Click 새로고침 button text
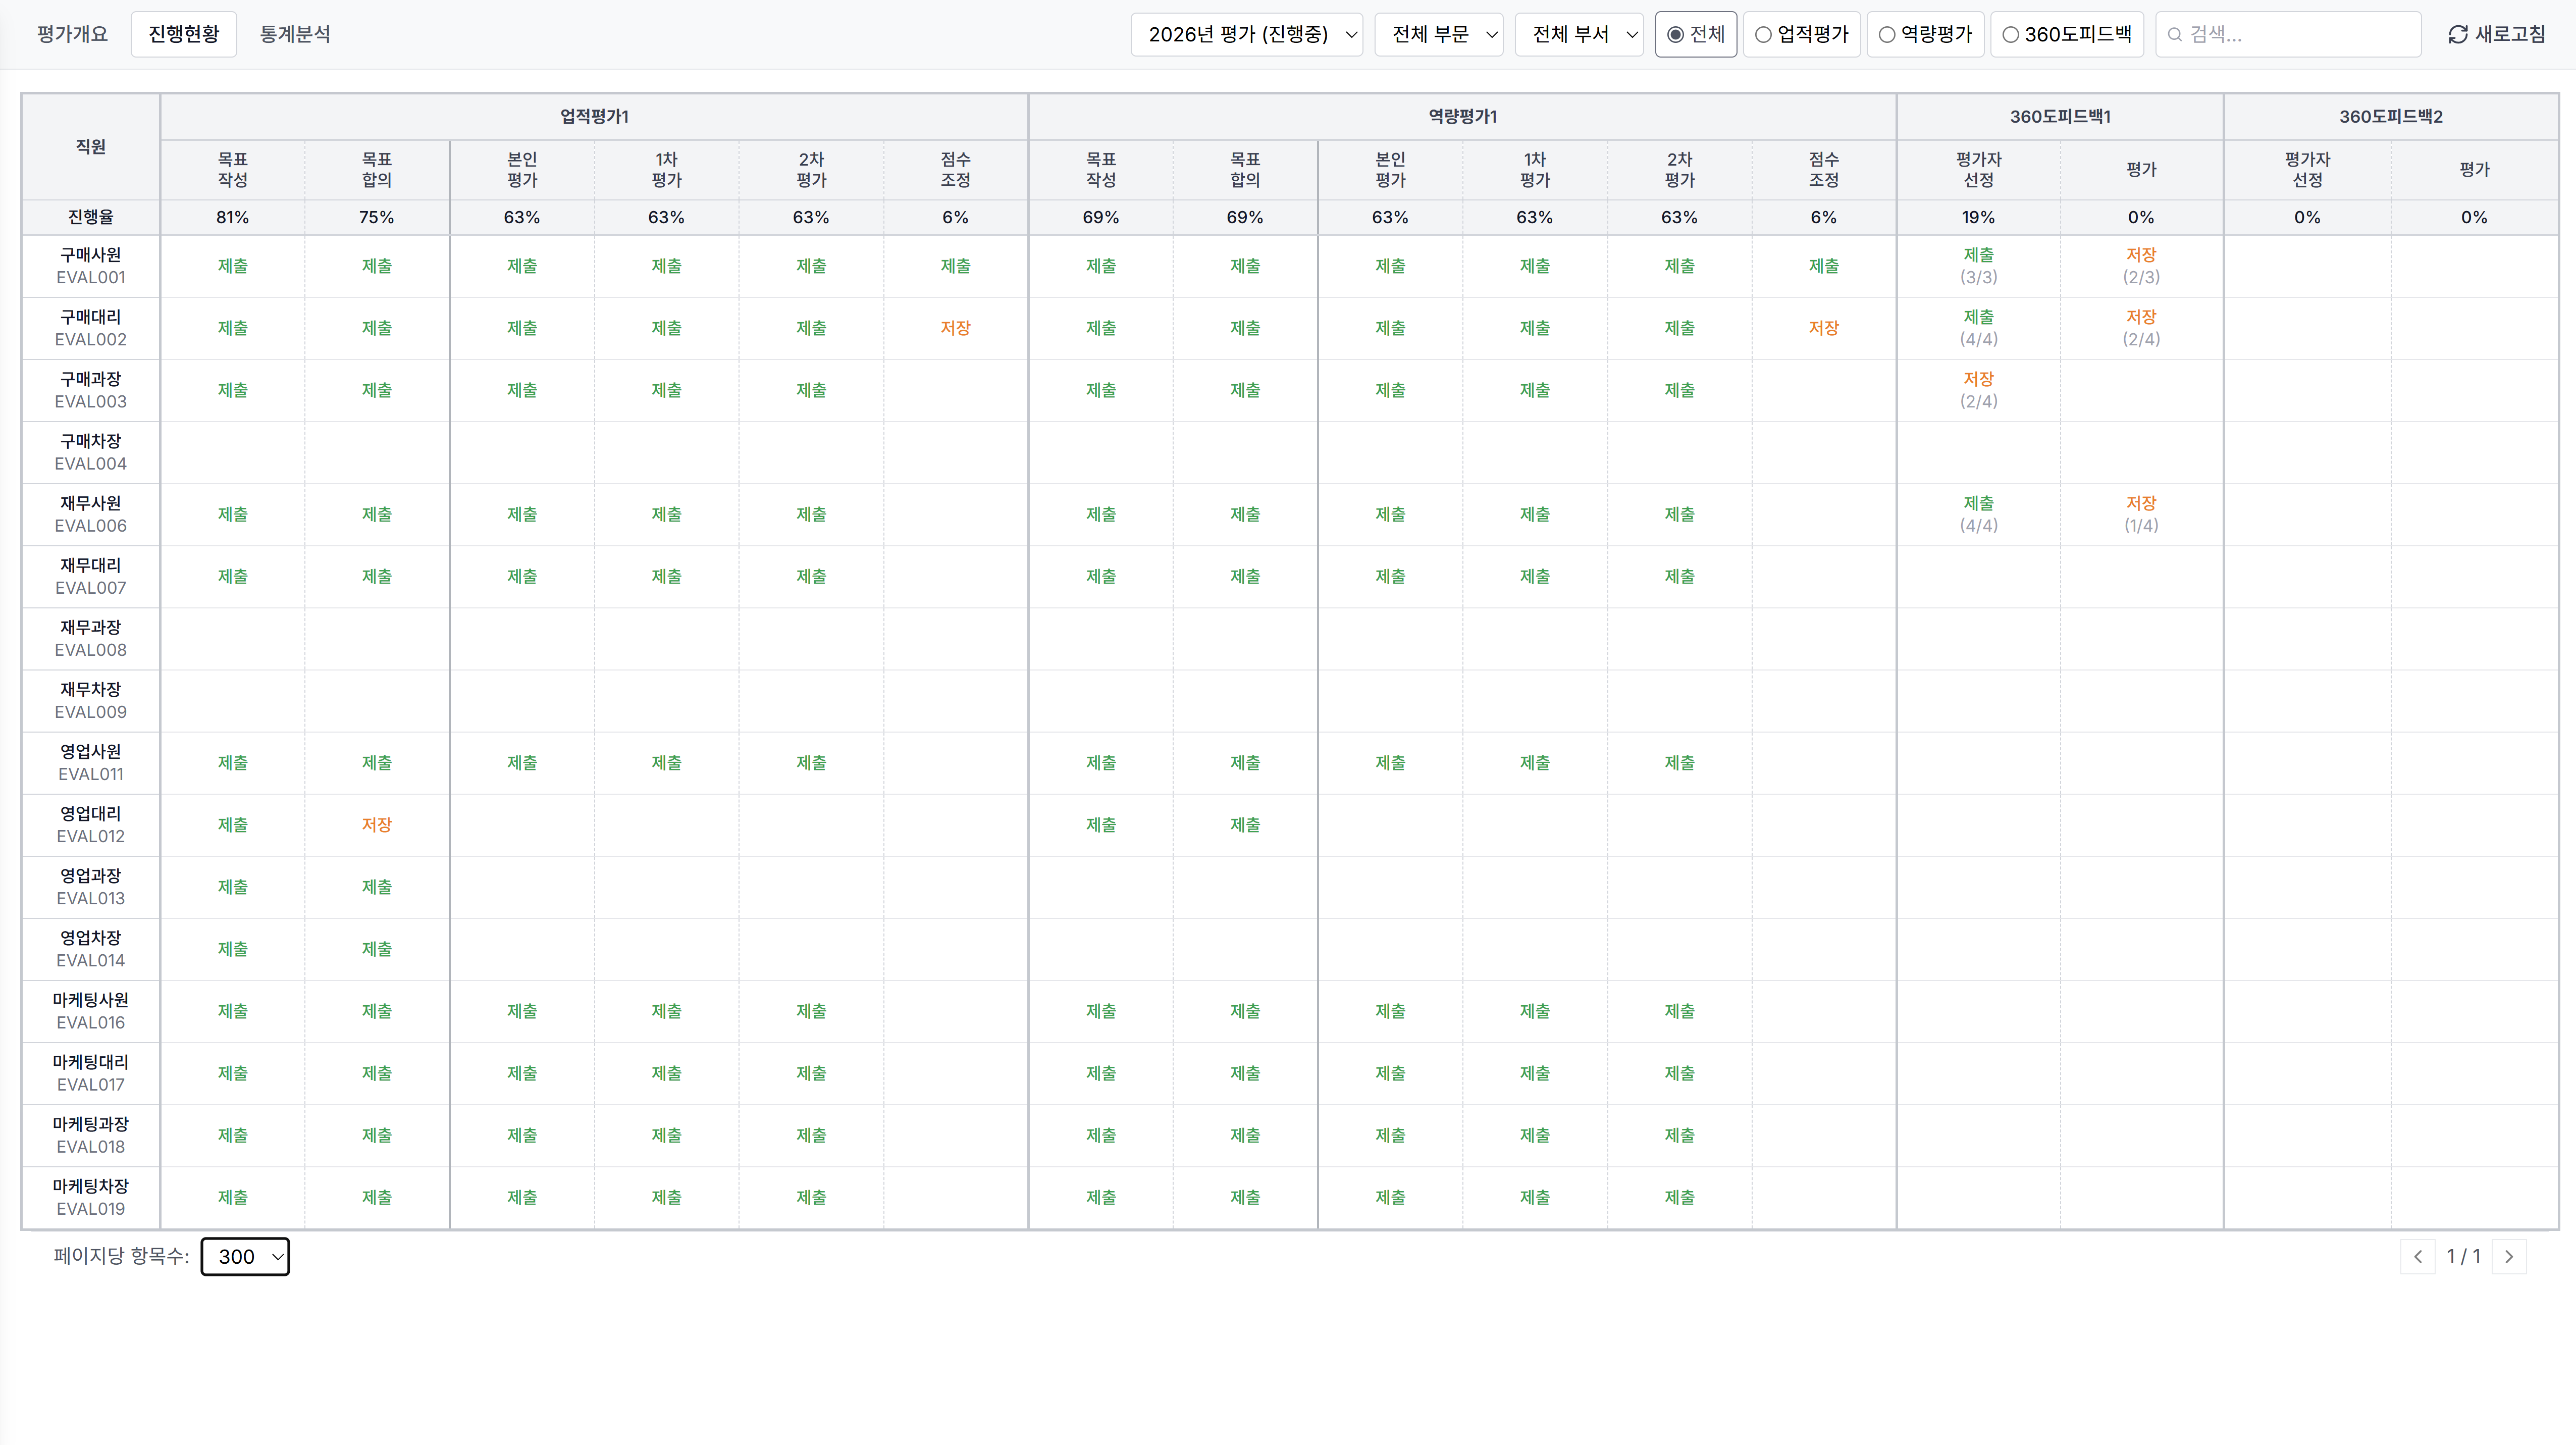This screenshot has width=2576, height=1445. (x=2510, y=34)
